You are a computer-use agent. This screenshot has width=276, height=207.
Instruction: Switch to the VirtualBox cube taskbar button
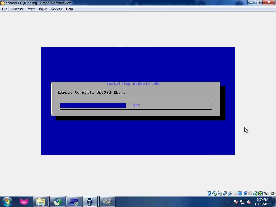point(90,202)
